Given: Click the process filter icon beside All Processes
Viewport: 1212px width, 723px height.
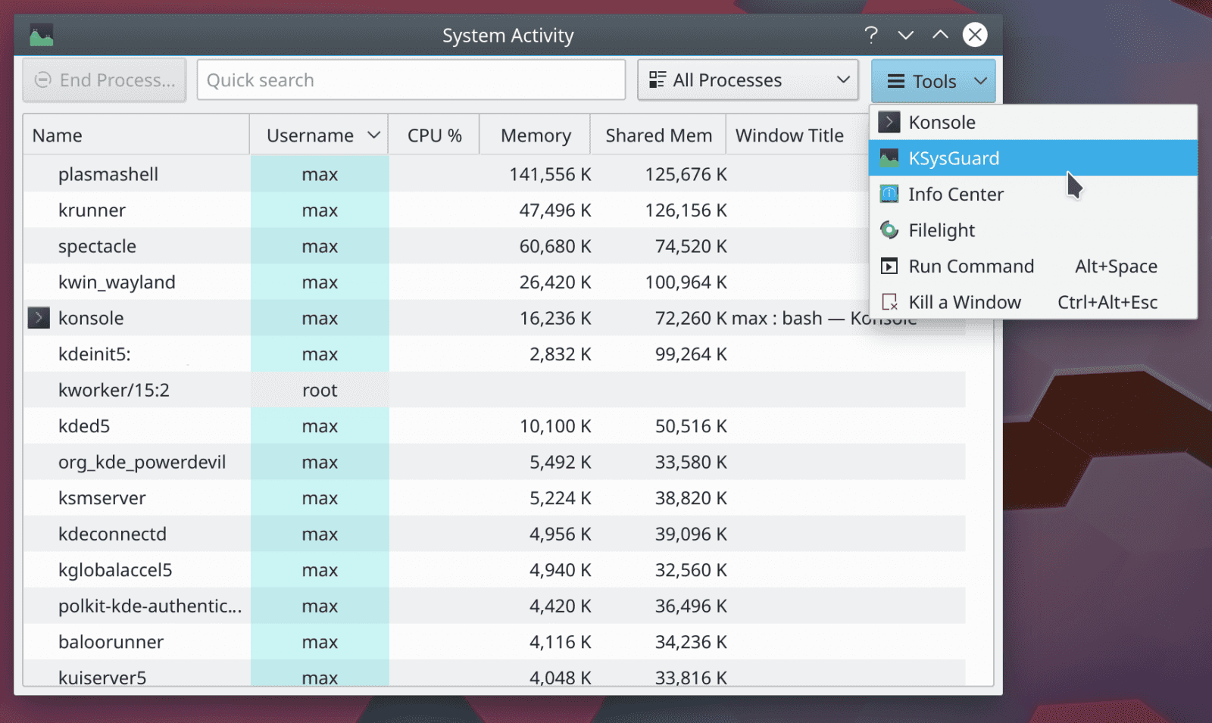Looking at the screenshot, I should point(656,79).
